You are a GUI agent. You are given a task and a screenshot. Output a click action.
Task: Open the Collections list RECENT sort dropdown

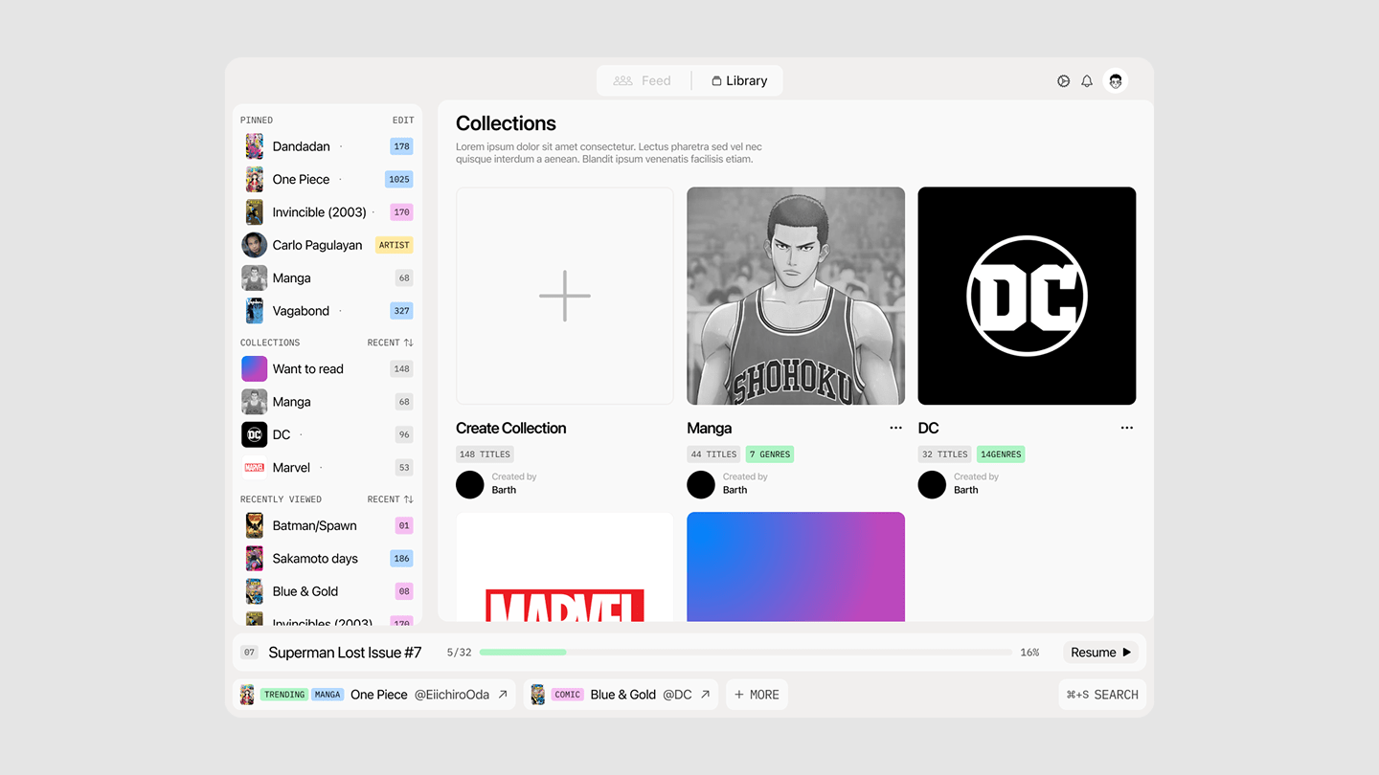pos(391,343)
